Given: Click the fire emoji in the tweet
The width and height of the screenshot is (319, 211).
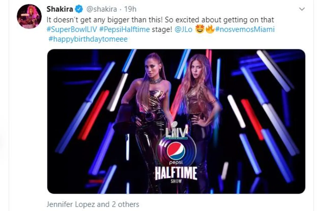Looking at the screenshot, I should 210,29.
